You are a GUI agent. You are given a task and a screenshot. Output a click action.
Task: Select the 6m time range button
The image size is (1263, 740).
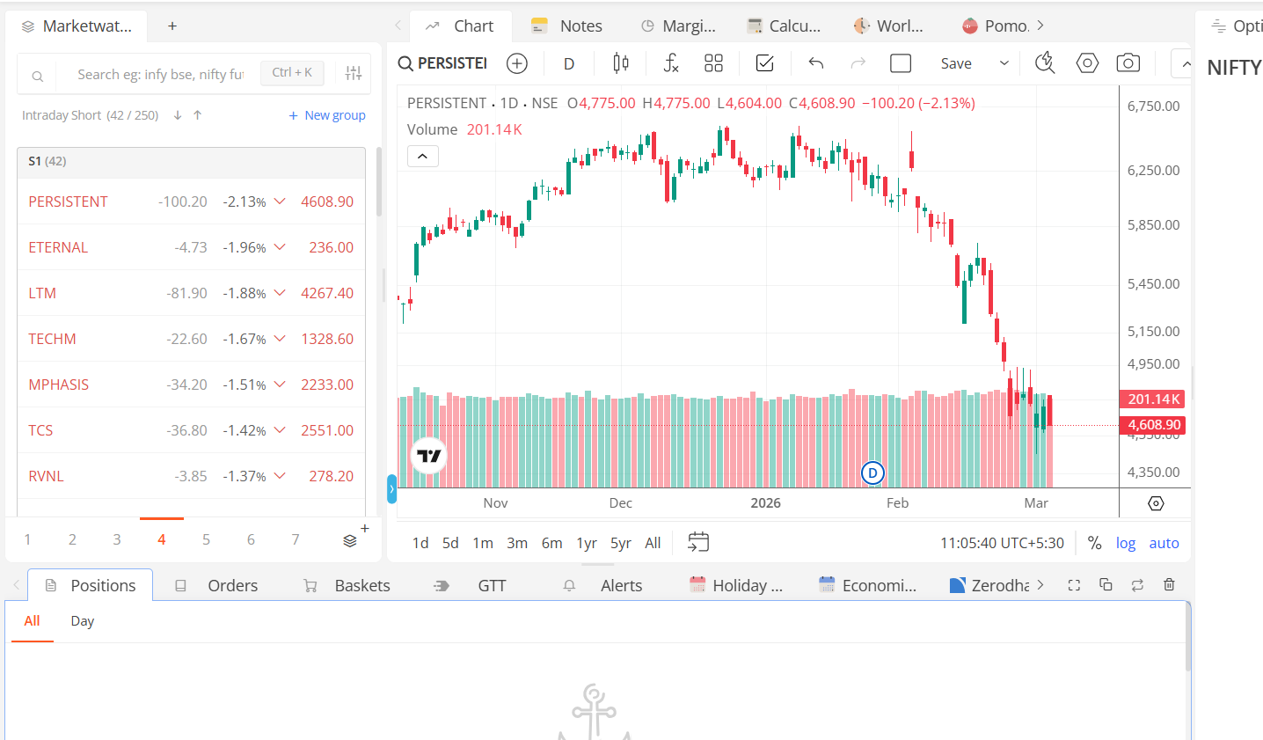(x=551, y=543)
